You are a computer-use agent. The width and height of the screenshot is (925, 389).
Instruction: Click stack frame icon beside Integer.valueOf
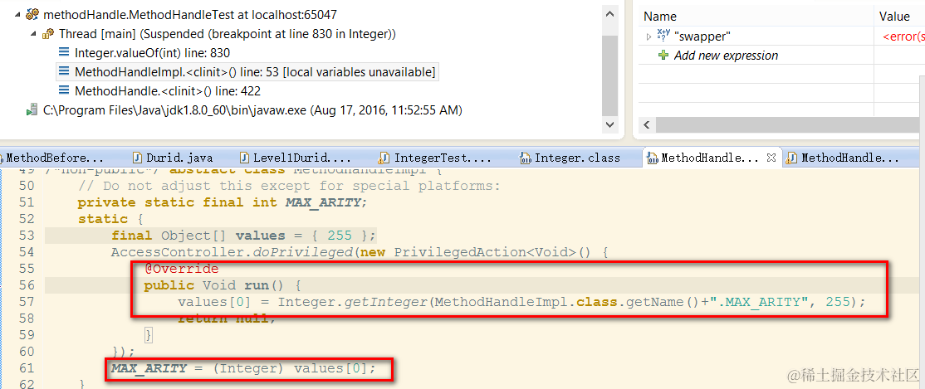[64, 53]
